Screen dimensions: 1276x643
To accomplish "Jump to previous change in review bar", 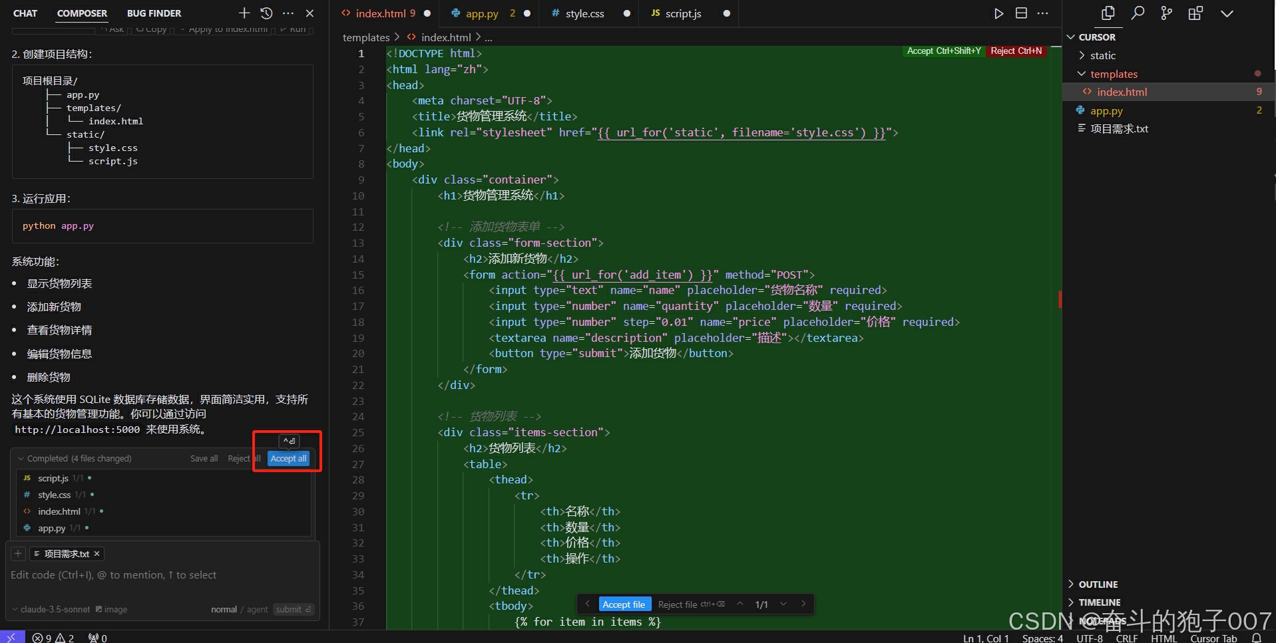I will point(740,604).
